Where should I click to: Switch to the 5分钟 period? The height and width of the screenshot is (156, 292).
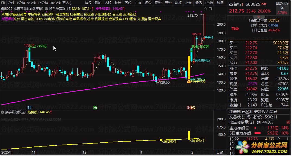31,3
